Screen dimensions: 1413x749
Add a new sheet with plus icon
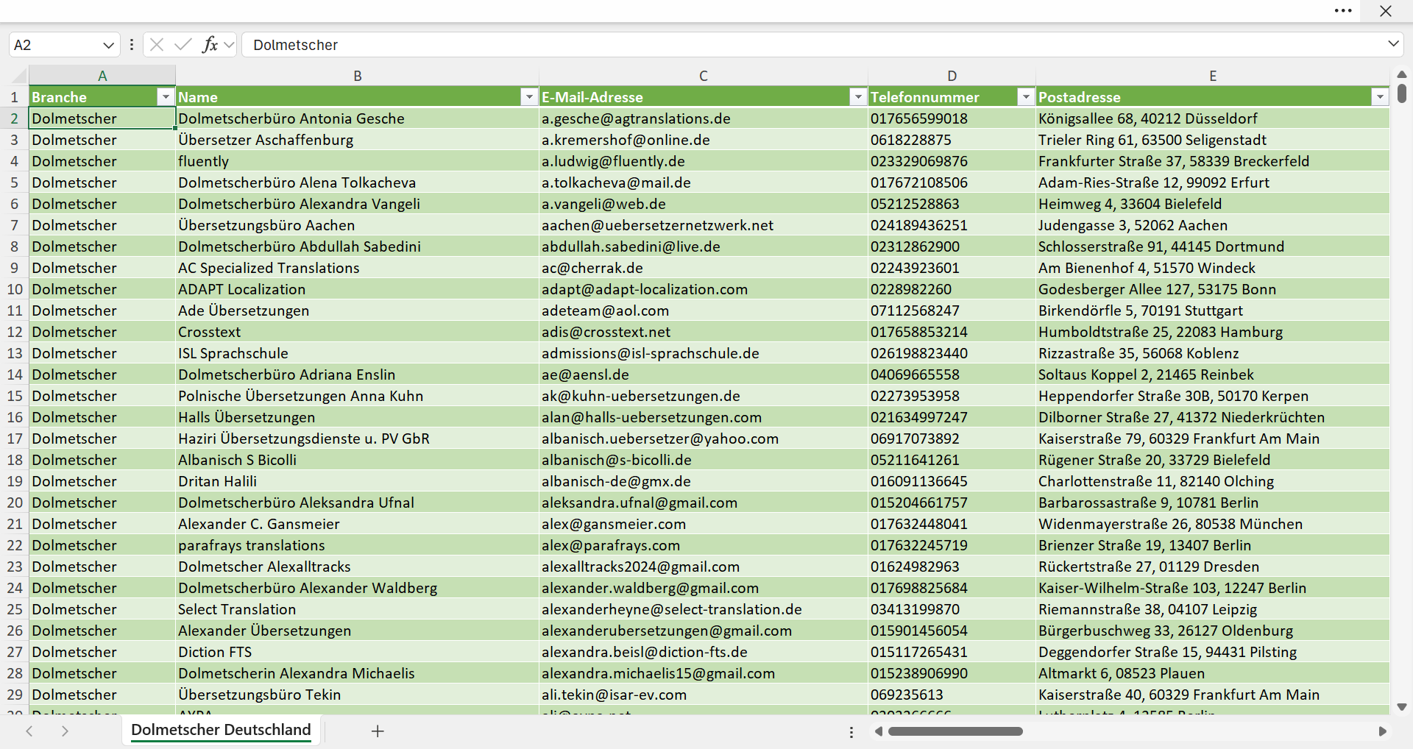[x=378, y=731]
